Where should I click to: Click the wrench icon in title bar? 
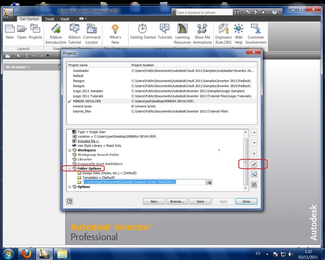248,12
